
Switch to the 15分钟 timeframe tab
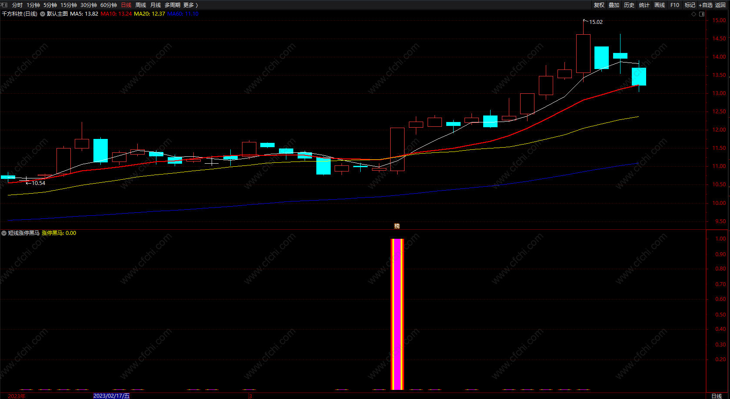point(69,5)
